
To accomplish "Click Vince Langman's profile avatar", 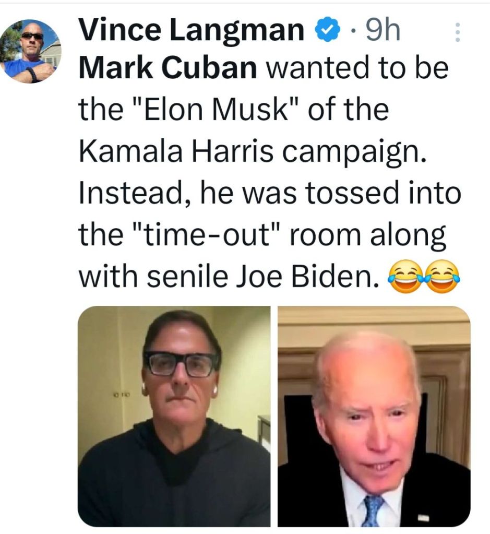I will click(30, 51).
